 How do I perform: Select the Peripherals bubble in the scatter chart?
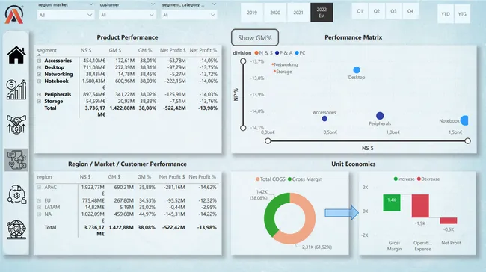pos(380,116)
